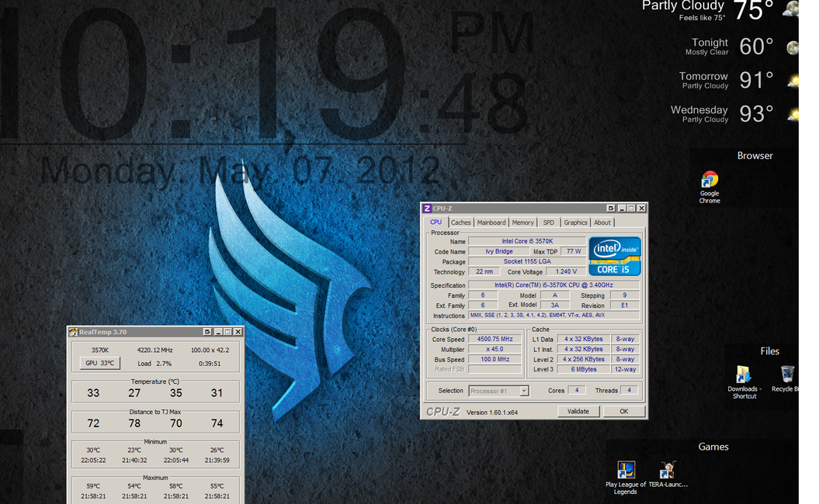Click the RealTemp title bar app icon
Screen dimensions: 819x504
click(74, 332)
